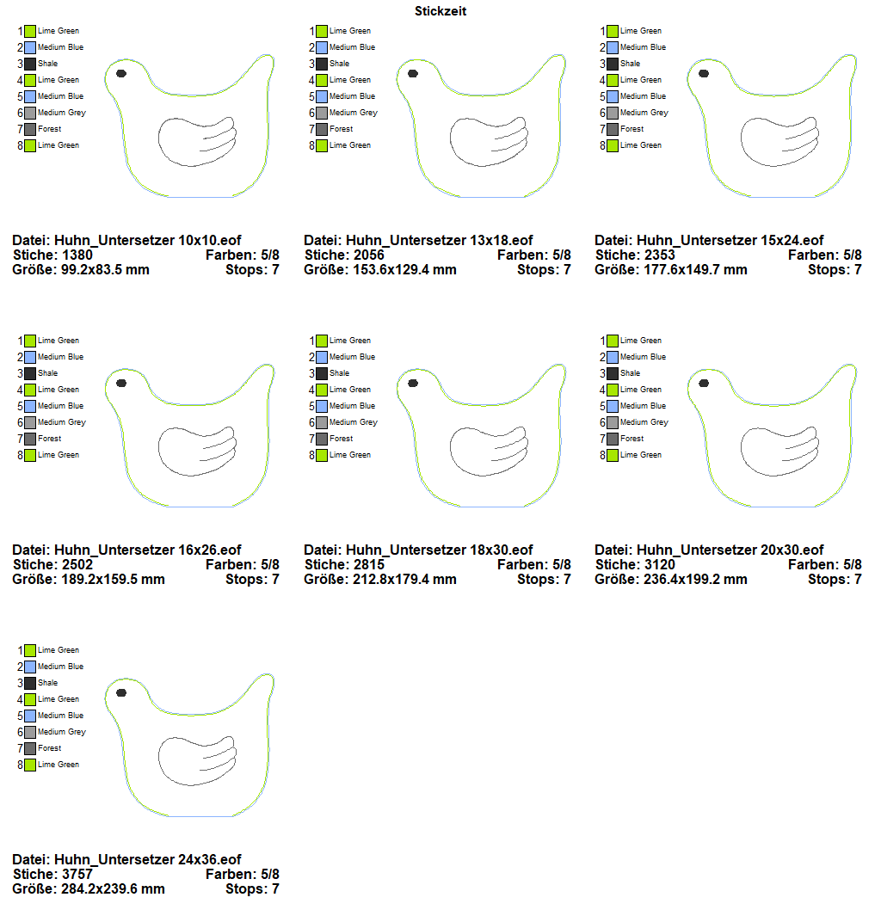Viewport: 881px width, 922px height.
Task: Select Medium Grey swatch in the 13x18 legend
Action: tap(322, 113)
